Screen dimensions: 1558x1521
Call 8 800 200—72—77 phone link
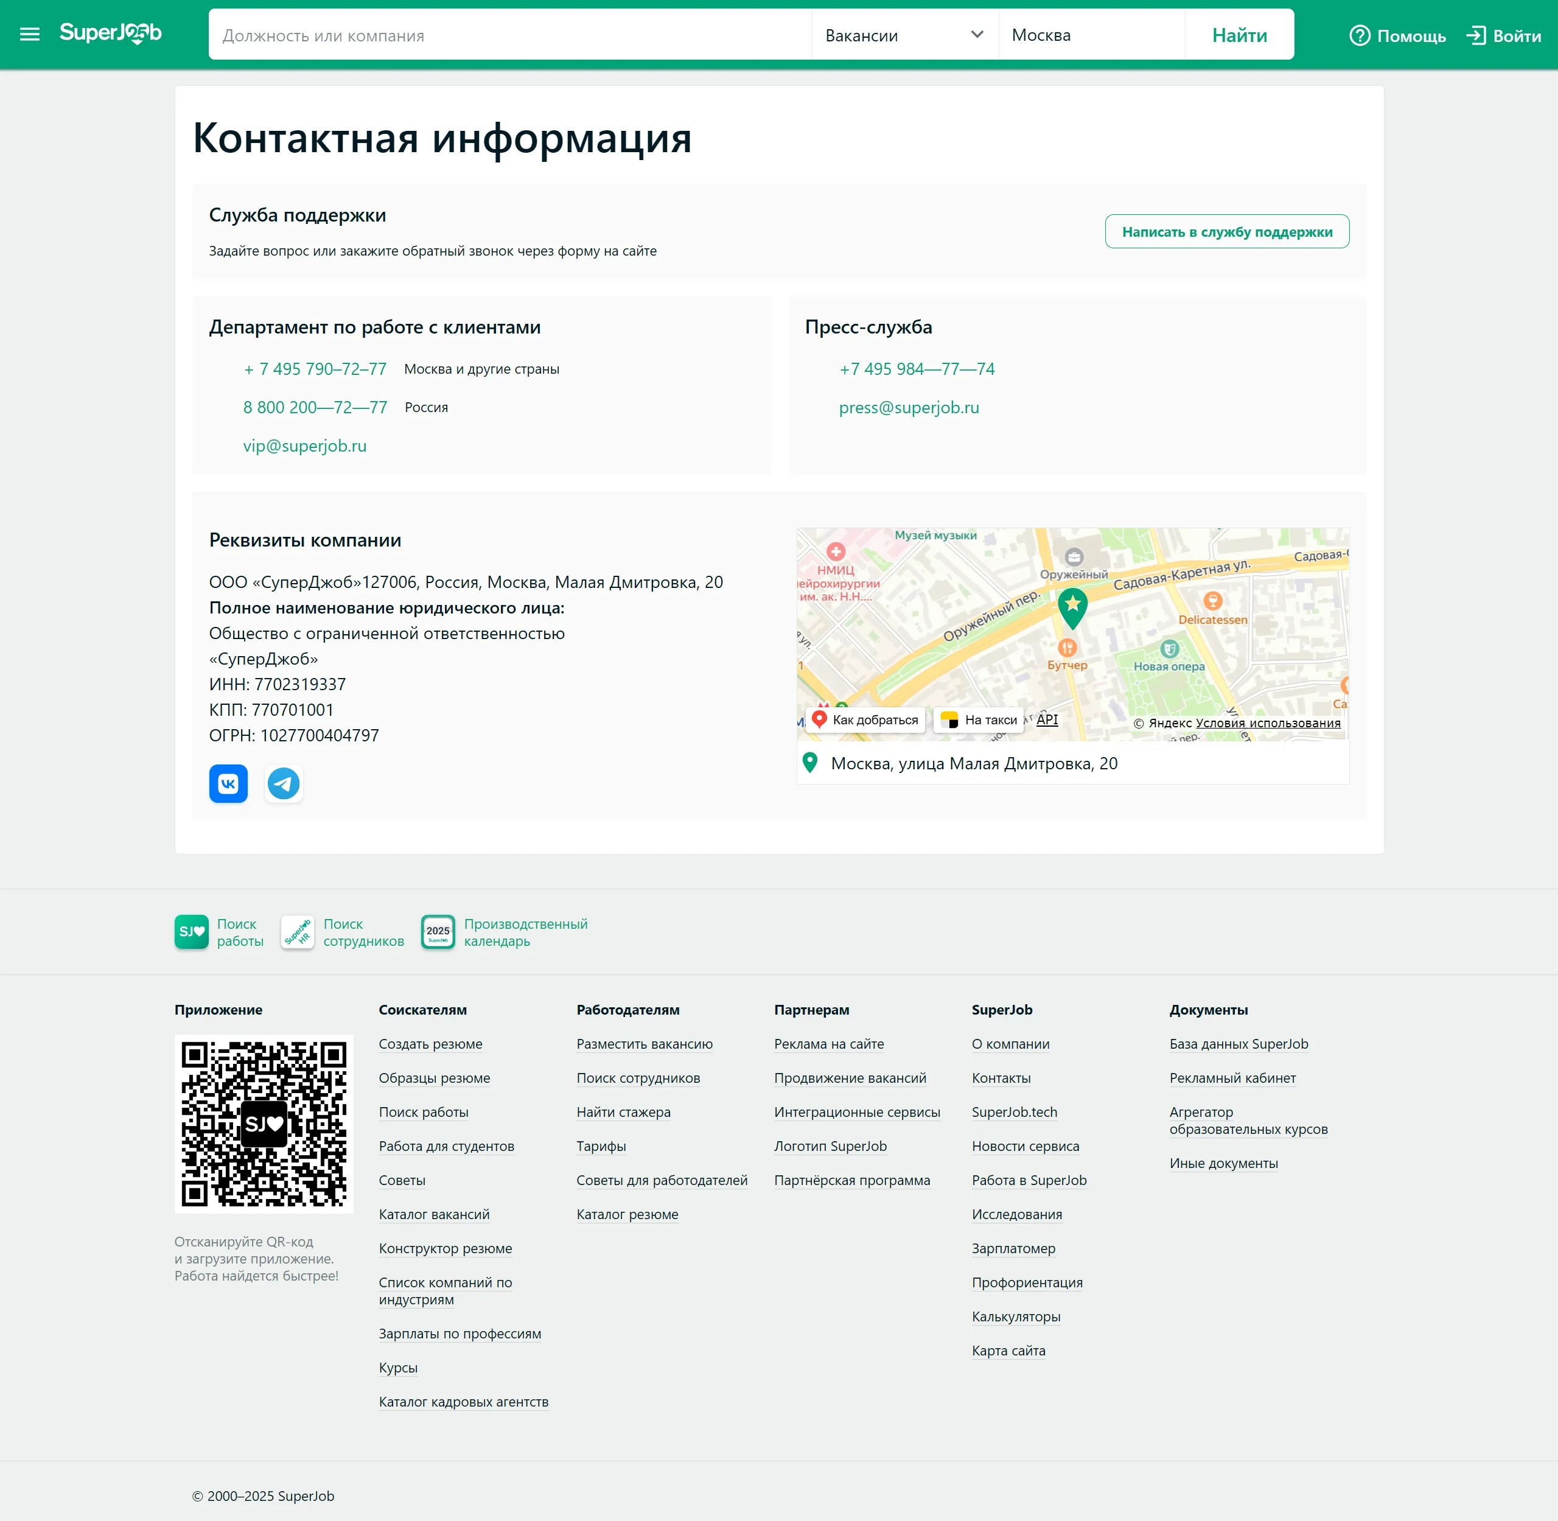click(x=315, y=407)
